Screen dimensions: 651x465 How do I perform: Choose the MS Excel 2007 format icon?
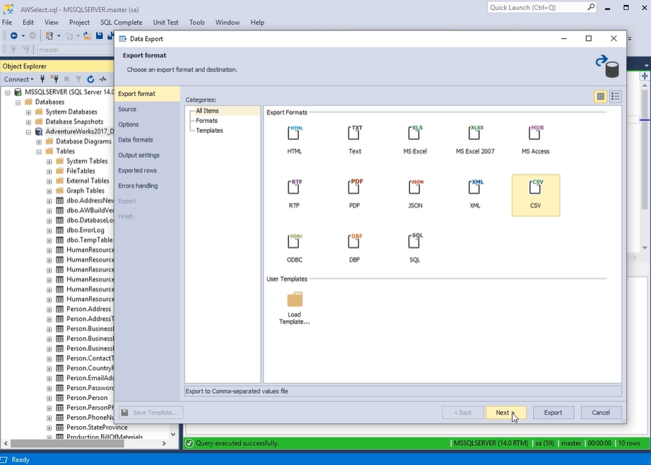[x=475, y=134]
